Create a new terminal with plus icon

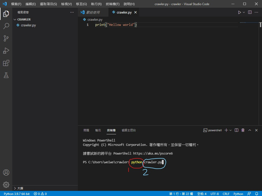pyautogui.click(x=226, y=130)
